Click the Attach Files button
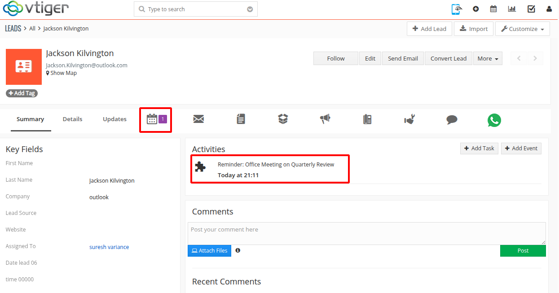This screenshot has height=293, width=559. tap(209, 251)
